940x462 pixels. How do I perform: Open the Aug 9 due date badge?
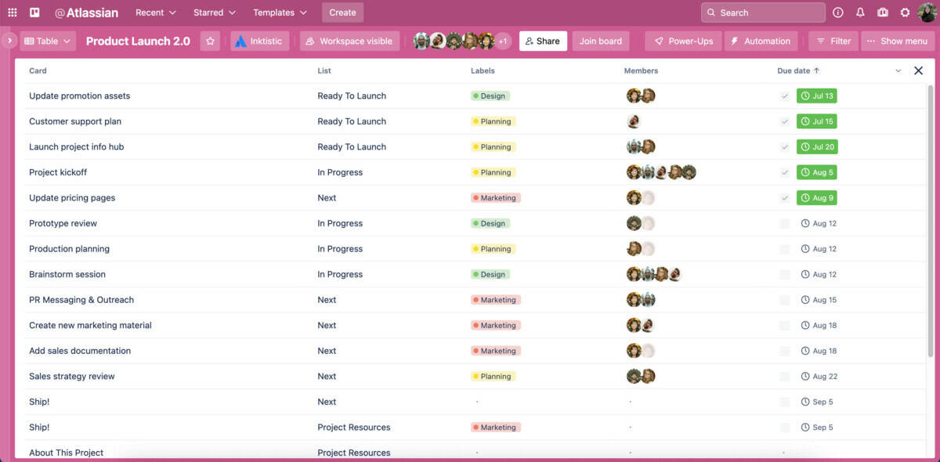tap(817, 198)
